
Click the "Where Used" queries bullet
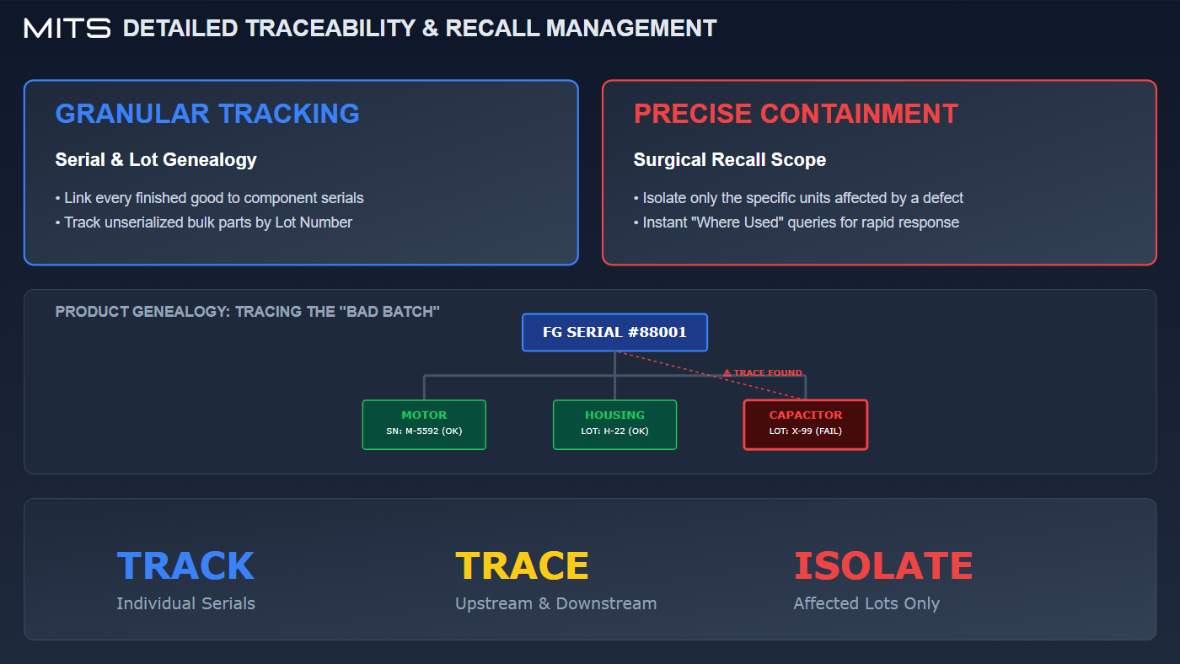pos(796,222)
